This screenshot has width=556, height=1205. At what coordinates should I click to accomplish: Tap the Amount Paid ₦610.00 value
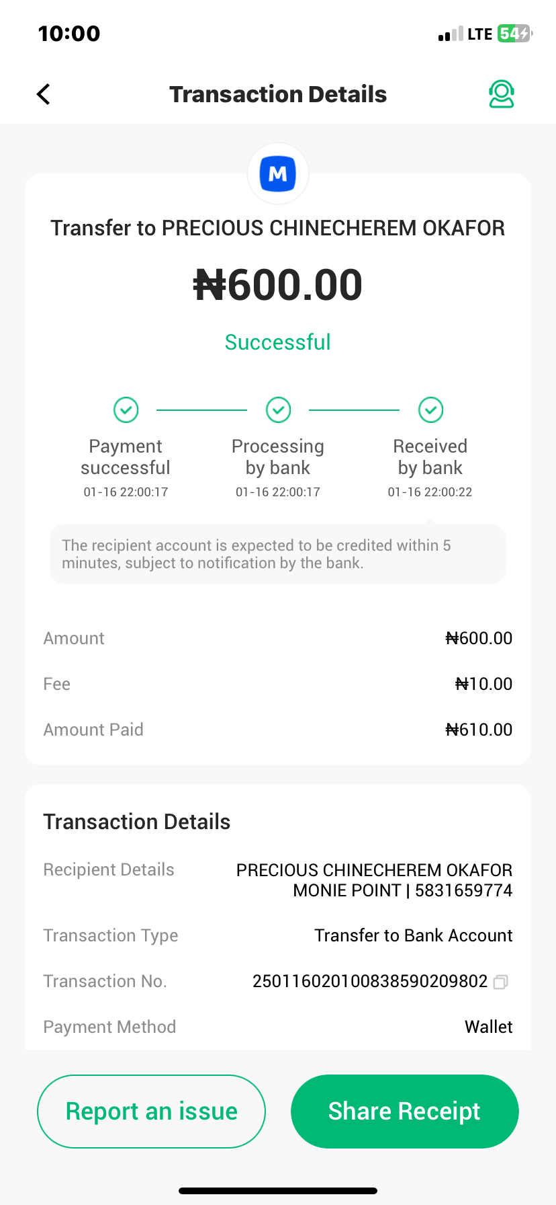point(479,730)
